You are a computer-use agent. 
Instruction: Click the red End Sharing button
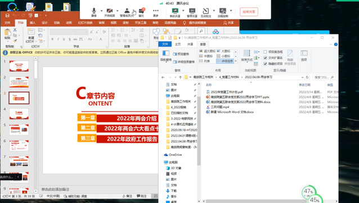(249, 12)
